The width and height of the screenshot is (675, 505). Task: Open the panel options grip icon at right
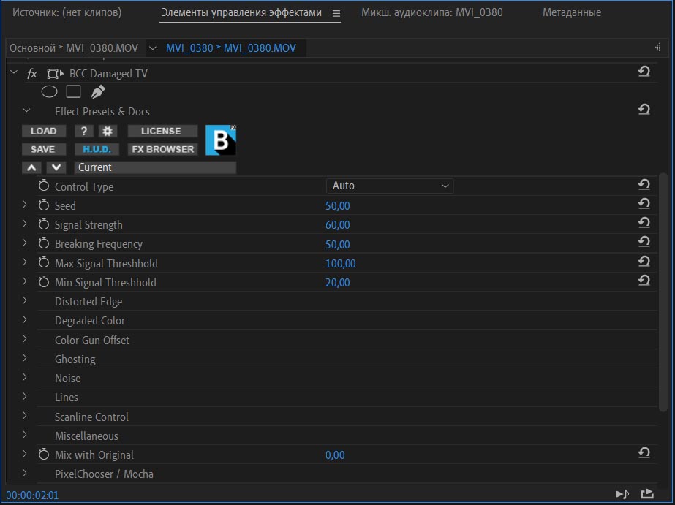tap(657, 48)
